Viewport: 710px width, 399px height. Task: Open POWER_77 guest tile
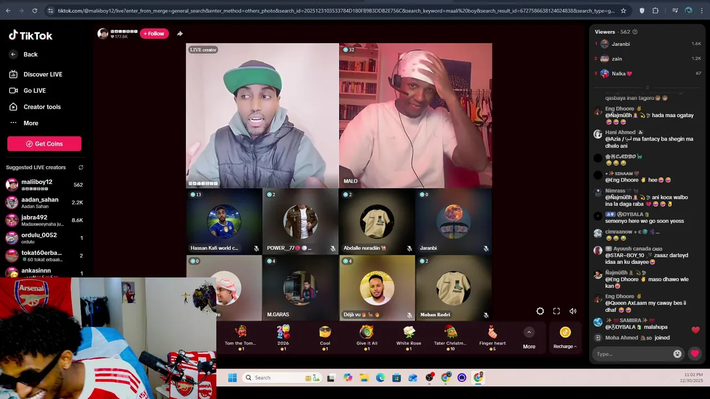[x=300, y=221]
